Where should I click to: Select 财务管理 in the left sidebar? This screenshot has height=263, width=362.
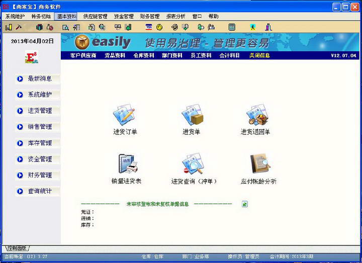pos(38,176)
